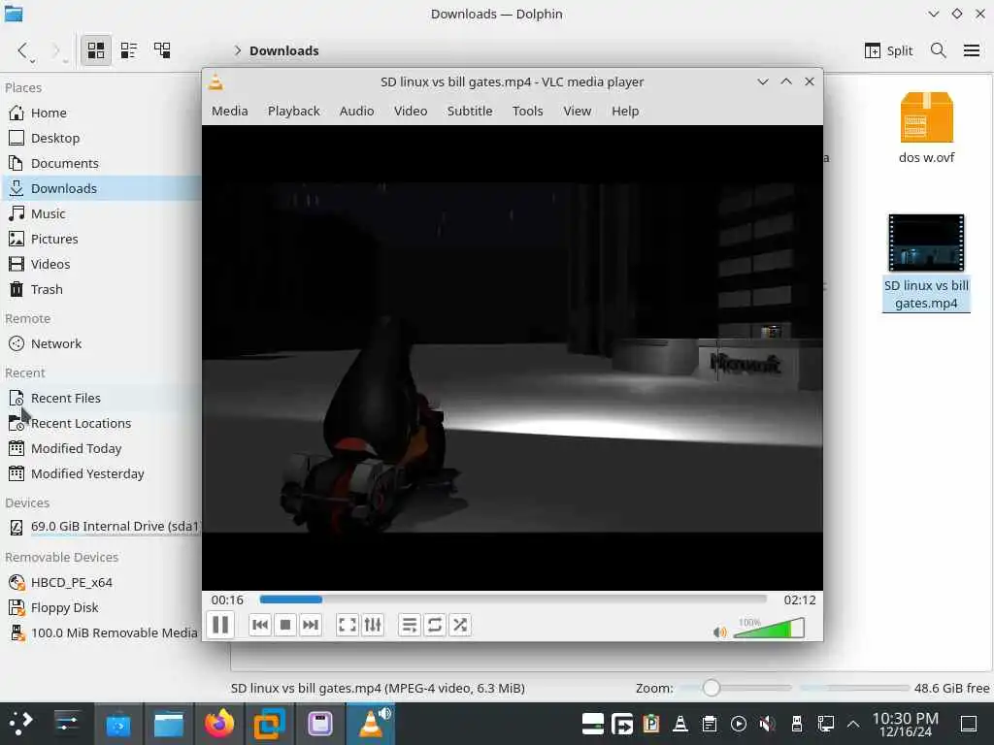Open the VLC Media menu
Viewport: 994px width, 745px height.
[x=229, y=111]
